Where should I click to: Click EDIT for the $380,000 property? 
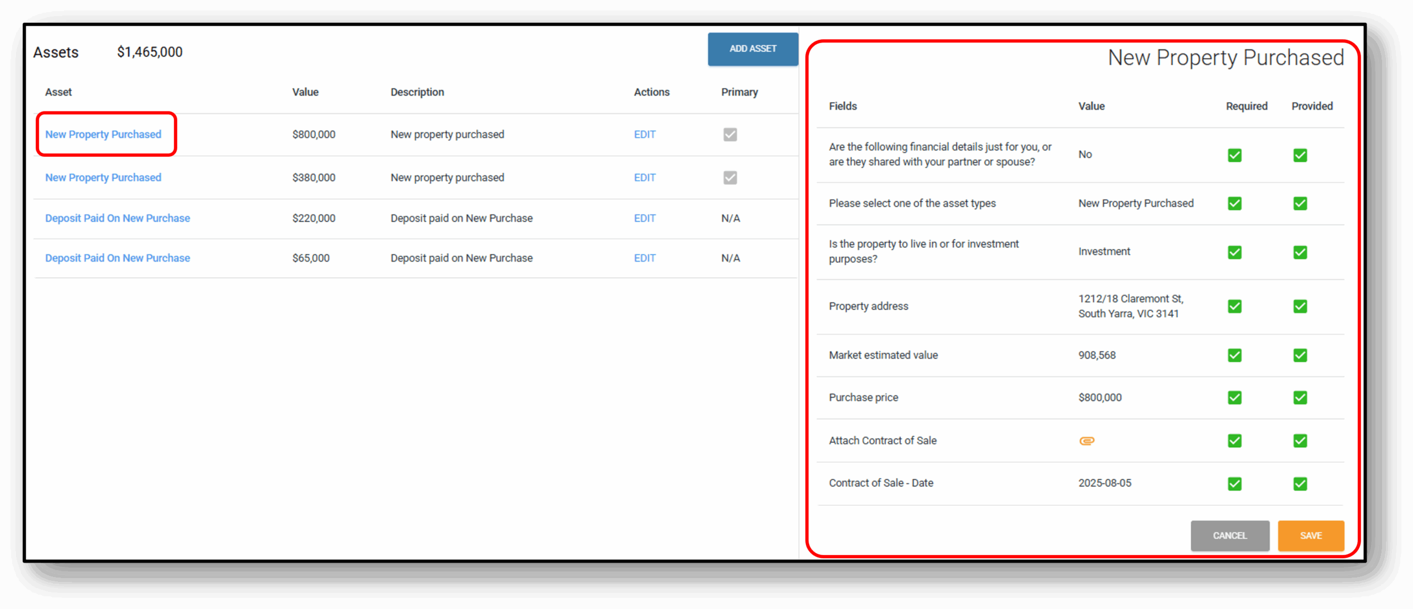click(644, 178)
